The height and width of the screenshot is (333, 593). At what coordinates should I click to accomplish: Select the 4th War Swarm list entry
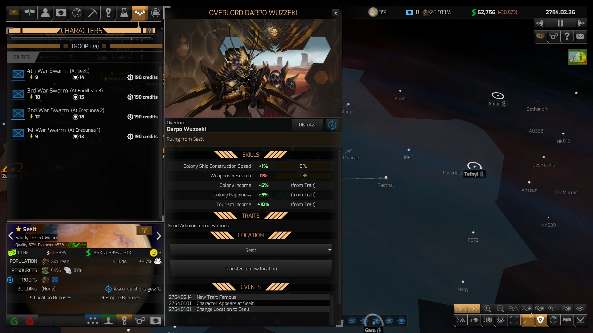tap(62, 74)
